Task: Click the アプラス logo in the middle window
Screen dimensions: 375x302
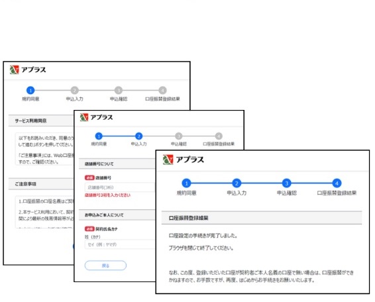Action: coord(96,117)
